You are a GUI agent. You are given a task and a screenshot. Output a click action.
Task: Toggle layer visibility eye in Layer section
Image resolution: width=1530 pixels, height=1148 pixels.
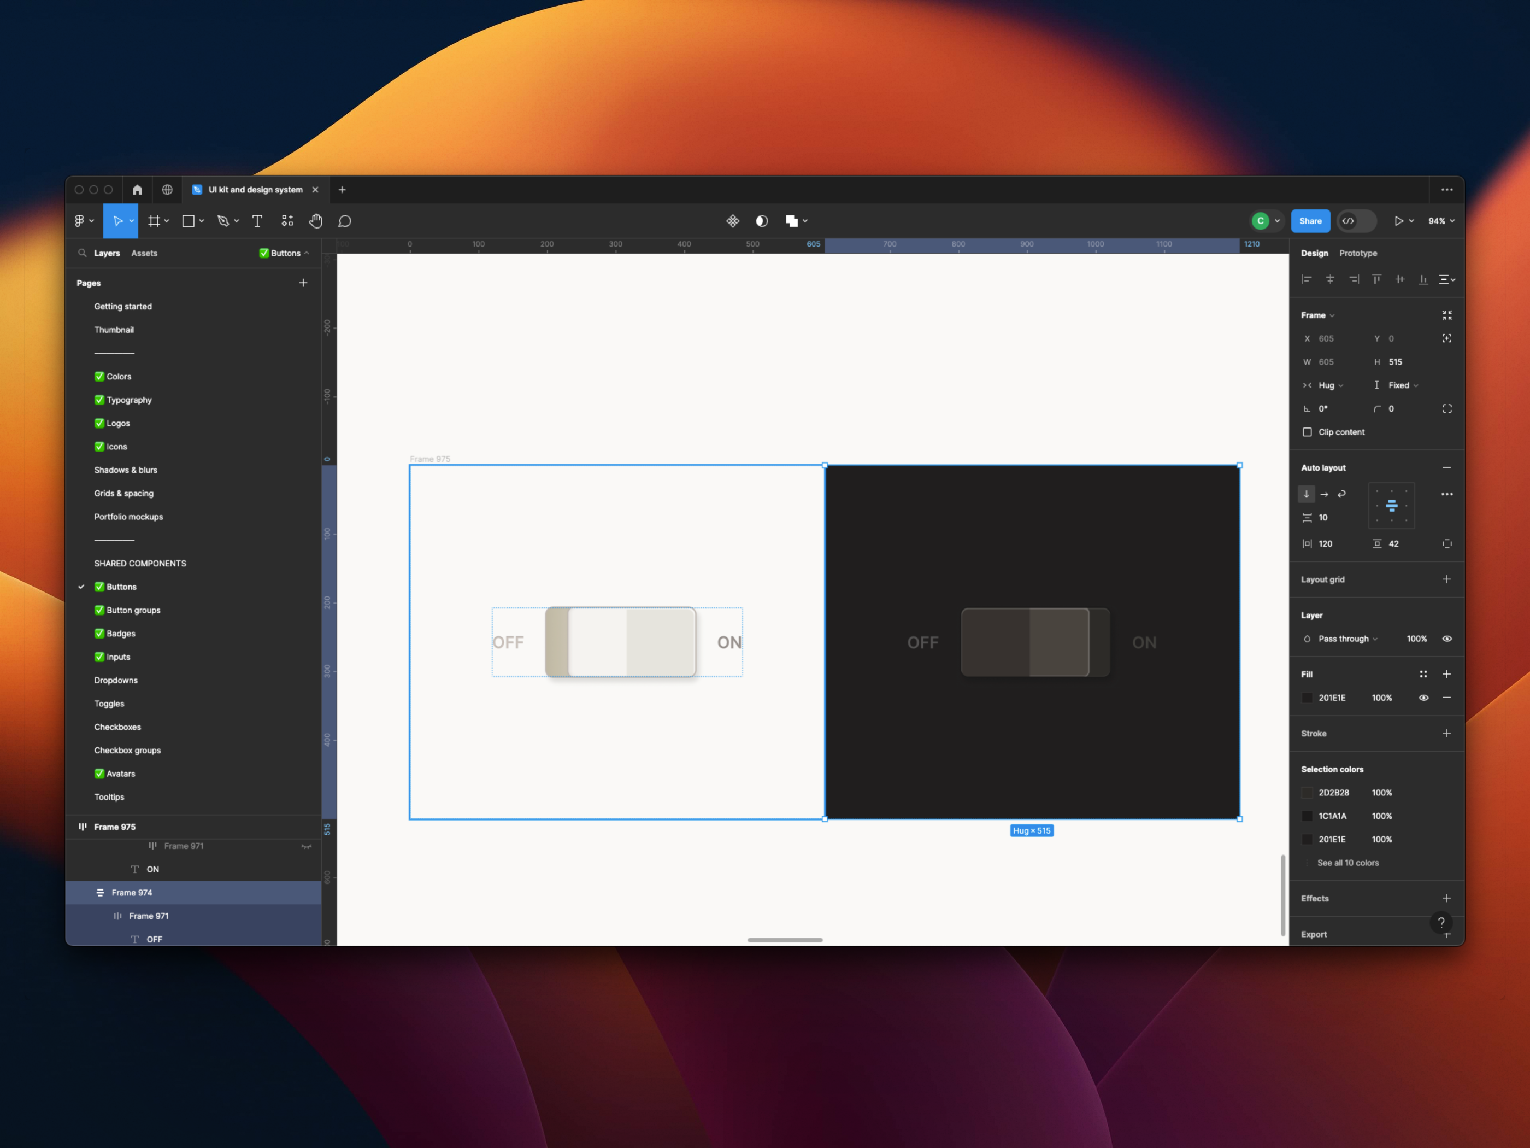(1447, 639)
